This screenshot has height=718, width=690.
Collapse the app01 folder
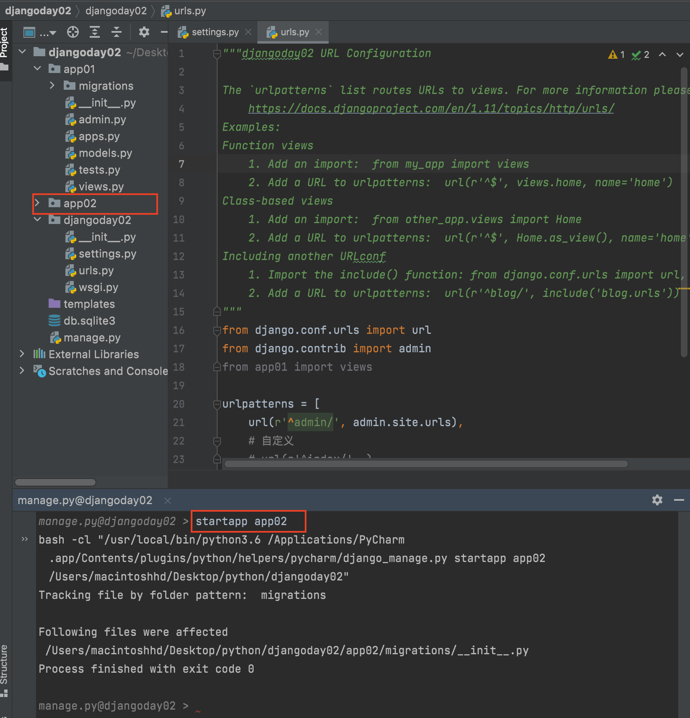tap(37, 68)
